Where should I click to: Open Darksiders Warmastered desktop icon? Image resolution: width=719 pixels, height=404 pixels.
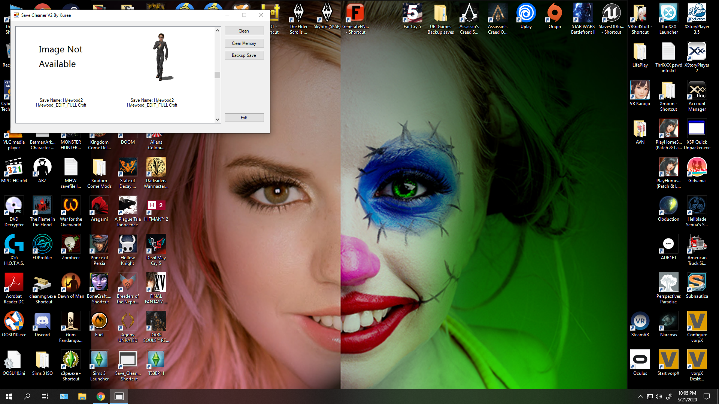pos(156,173)
